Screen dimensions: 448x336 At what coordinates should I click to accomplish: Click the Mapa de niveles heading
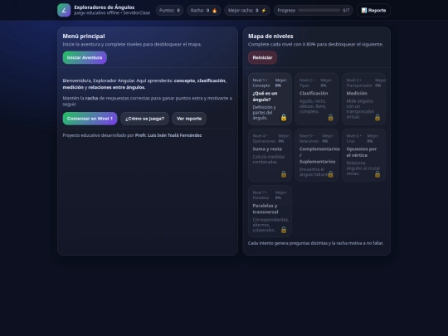coord(270,37)
